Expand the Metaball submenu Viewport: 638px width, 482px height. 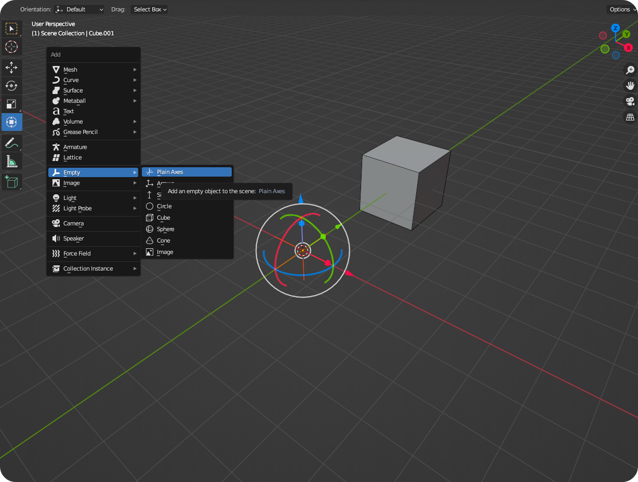pos(94,101)
